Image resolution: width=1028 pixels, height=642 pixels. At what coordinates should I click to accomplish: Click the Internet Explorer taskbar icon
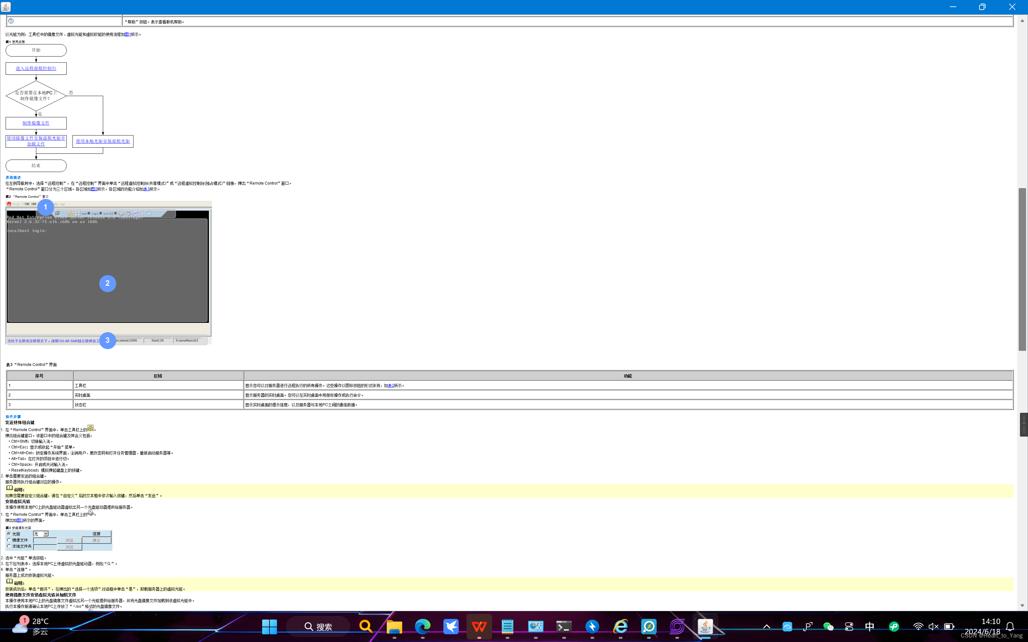(620, 626)
